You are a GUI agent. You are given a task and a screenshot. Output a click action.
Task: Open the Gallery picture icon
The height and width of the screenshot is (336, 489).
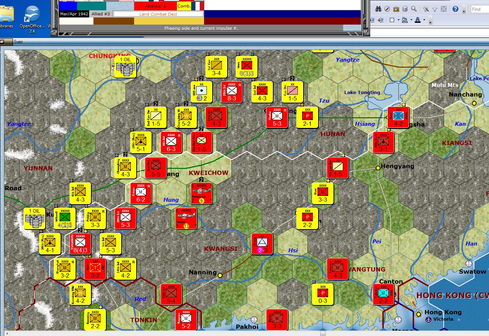pos(396,9)
